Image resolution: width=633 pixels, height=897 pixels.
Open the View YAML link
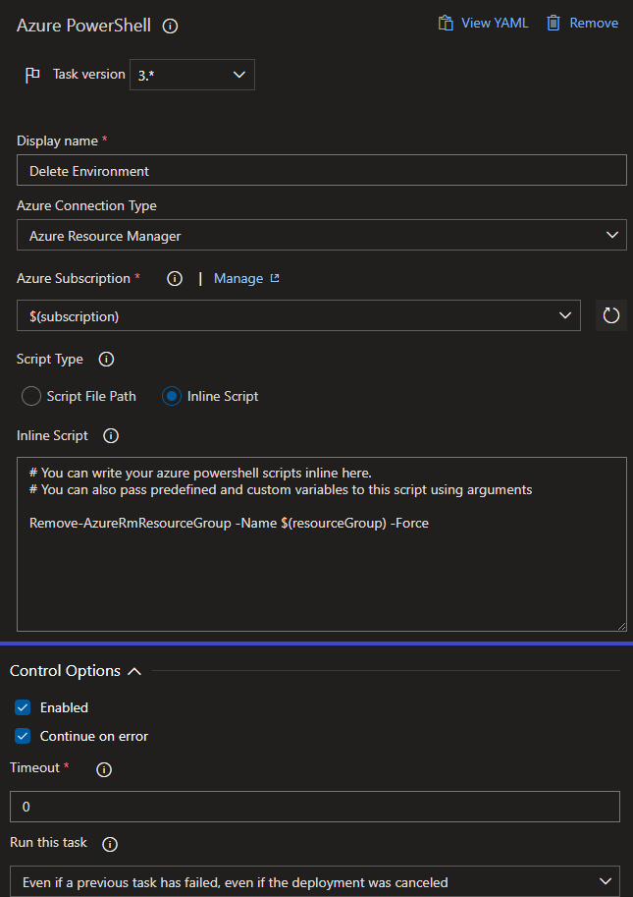(495, 23)
